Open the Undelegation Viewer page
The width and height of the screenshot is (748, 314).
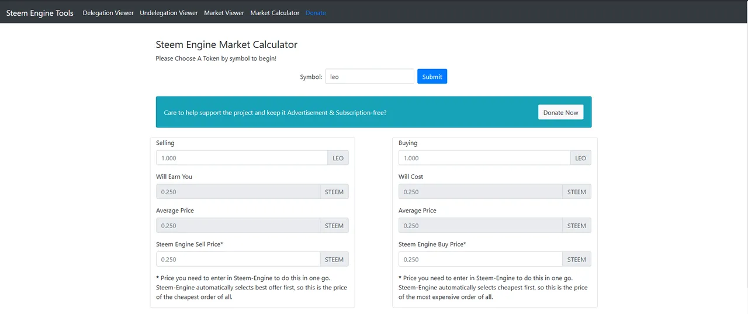[169, 13]
